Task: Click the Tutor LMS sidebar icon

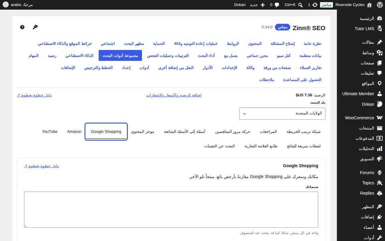Action: coord(380,29)
